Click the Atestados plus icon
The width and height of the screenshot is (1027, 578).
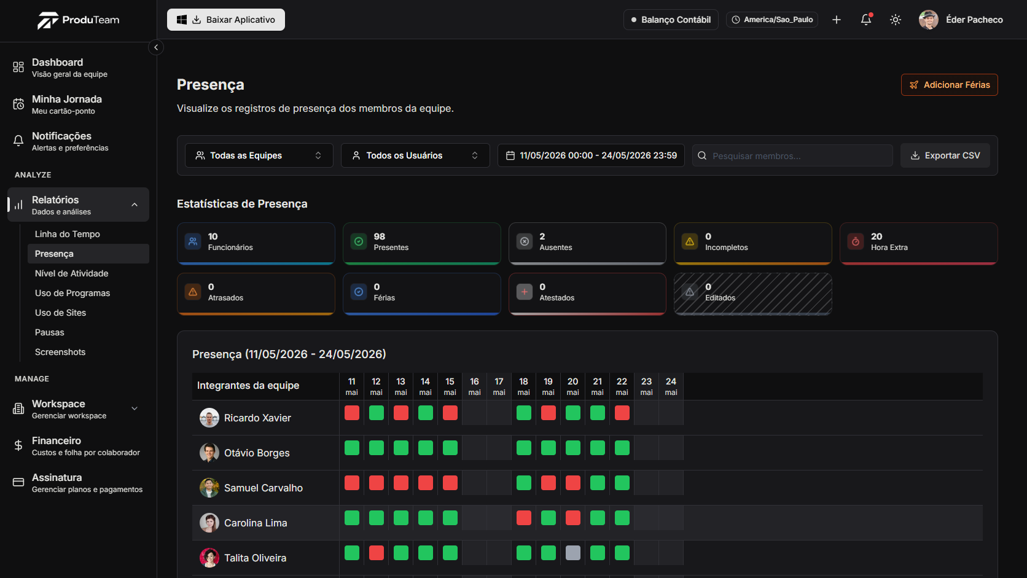click(x=525, y=292)
